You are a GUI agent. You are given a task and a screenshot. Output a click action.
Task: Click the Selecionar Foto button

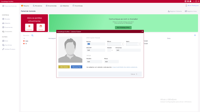coord(77,67)
